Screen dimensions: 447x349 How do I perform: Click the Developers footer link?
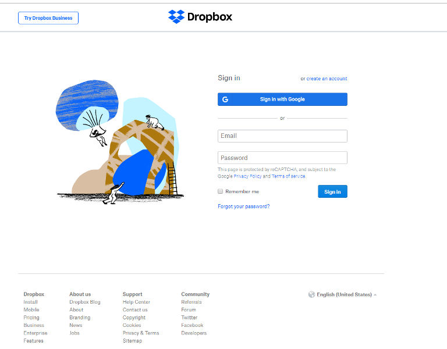[194, 333]
